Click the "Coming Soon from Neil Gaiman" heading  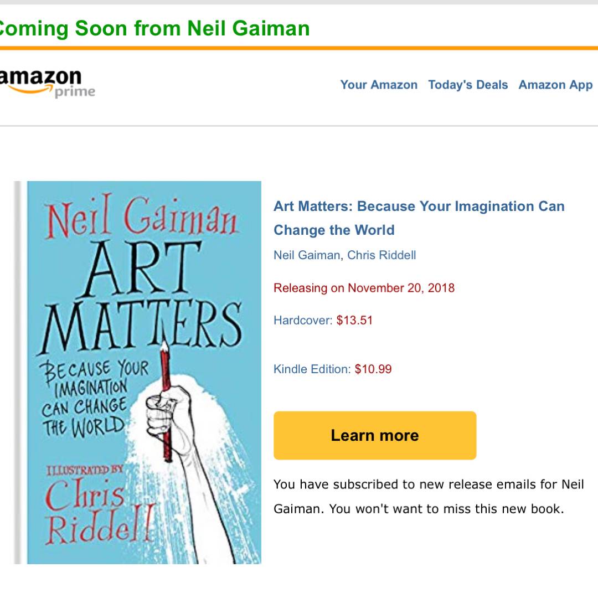(x=154, y=28)
